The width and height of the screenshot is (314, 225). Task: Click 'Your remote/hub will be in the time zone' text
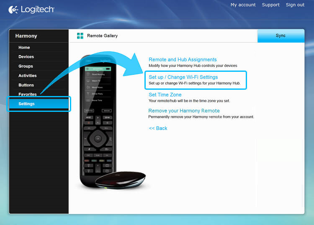coord(189,101)
